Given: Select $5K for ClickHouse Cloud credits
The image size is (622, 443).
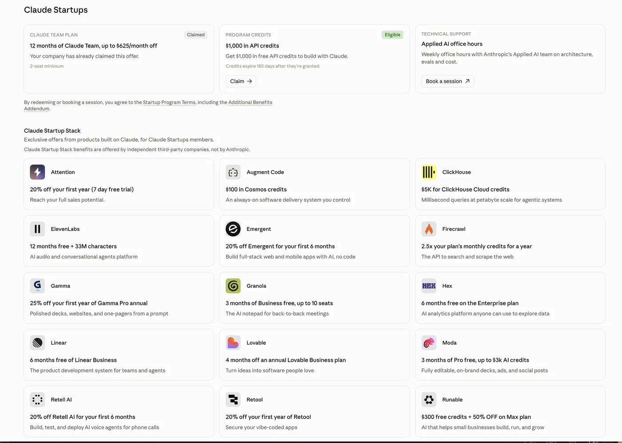Looking at the screenshot, I should pyautogui.click(x=465, y=189).
